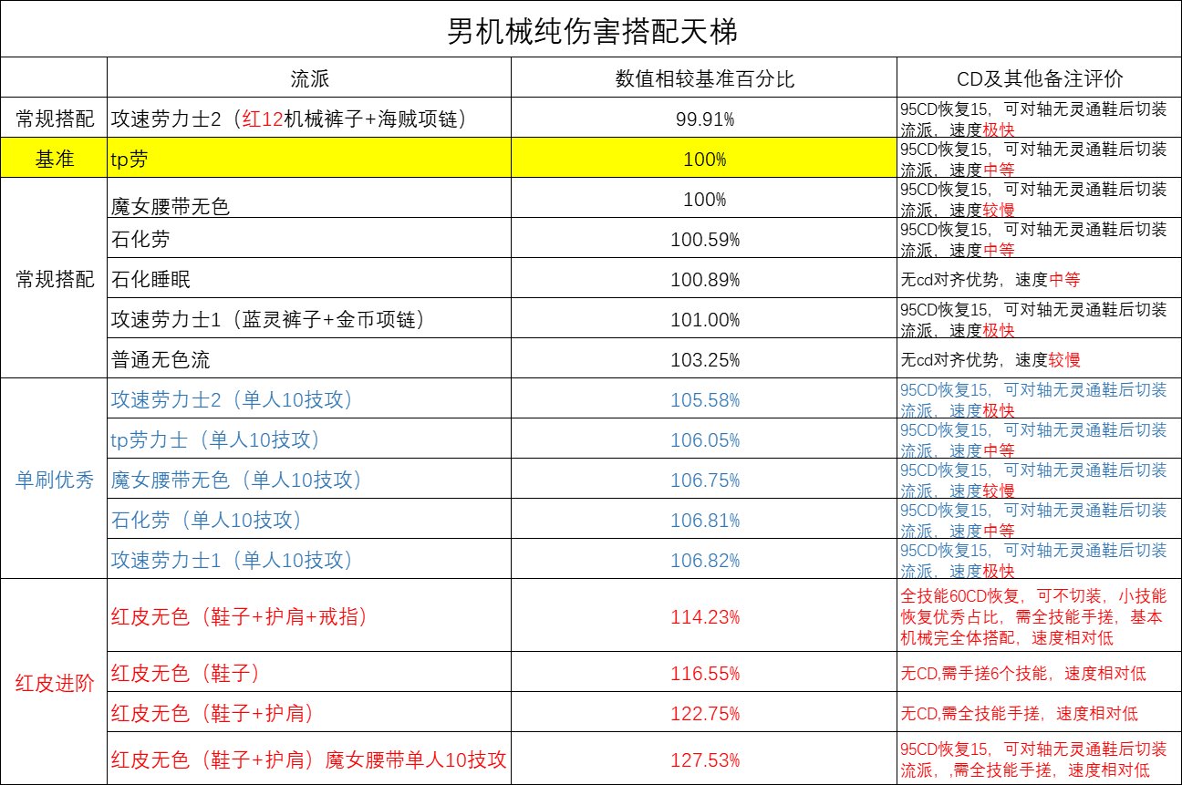Image resolution: width=1182 pixels, height=785 pixels.
Task: Select the tp劳 cell in the yellow row
Action: point(309,158)
